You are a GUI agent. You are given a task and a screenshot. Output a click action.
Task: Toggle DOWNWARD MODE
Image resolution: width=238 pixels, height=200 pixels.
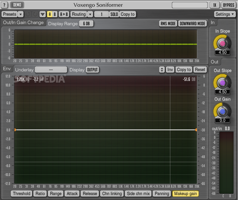coord(193,24)
